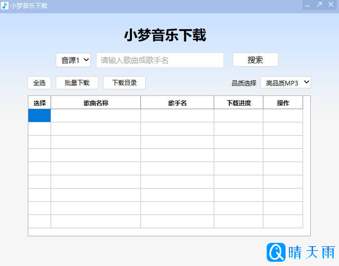The width and height of the screenshot is (339, 266).
Task: Select the highlighted blue cell in first row
Action: (40, 116)
